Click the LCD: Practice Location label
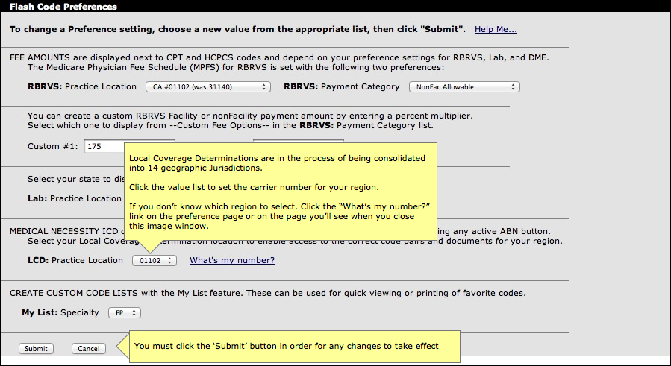Viewport: 671px width, 366px height. [x=75, y=260]
